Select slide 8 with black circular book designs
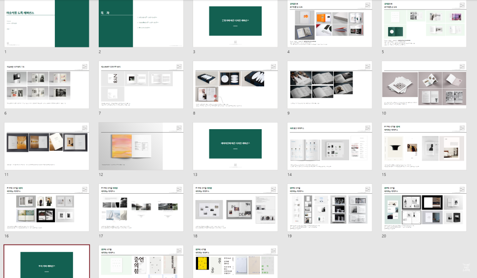This screenshot has height=278, width=477. (235, 85)
